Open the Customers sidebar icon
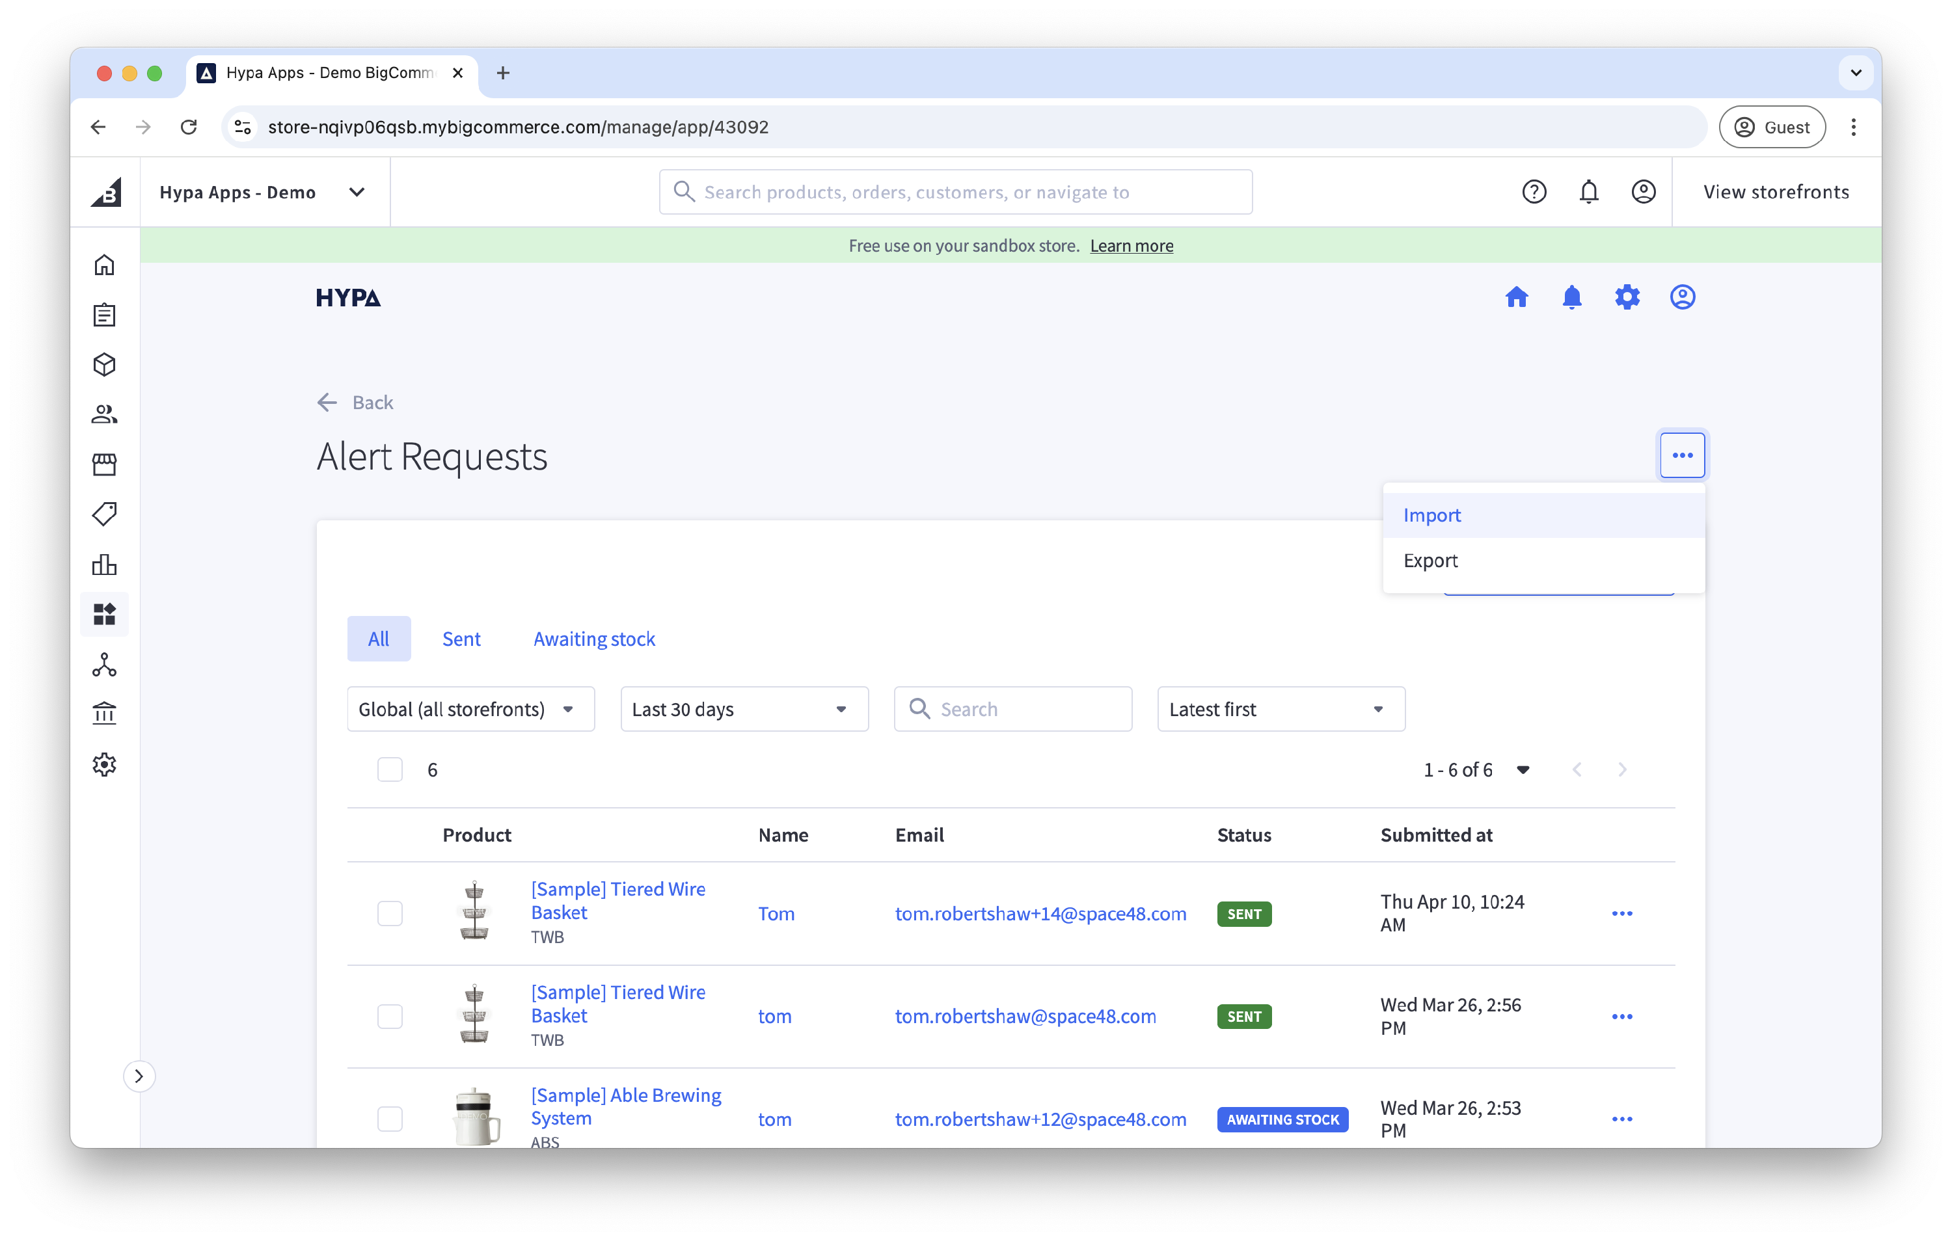The image size is (1952, 1241). (x=105, y=414)
